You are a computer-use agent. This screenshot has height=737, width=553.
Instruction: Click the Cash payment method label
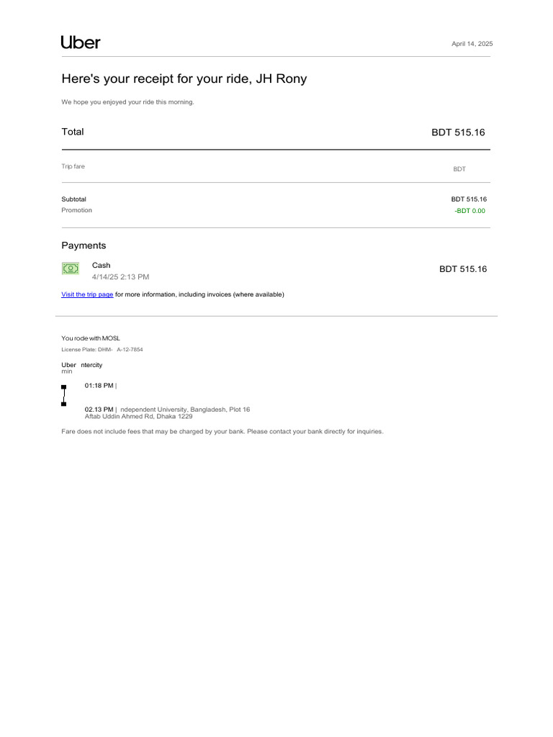pyautogui.click(x=102, y=265)
